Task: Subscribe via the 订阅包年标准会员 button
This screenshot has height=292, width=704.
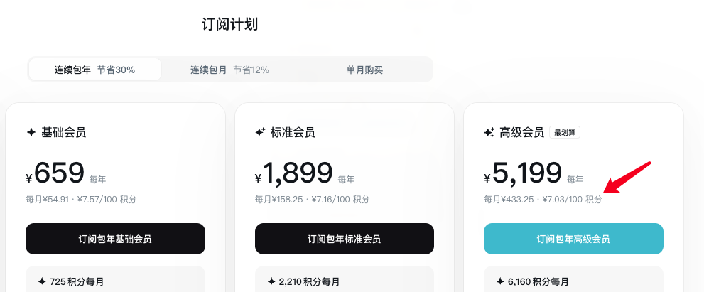Action: tap(344, 239)
